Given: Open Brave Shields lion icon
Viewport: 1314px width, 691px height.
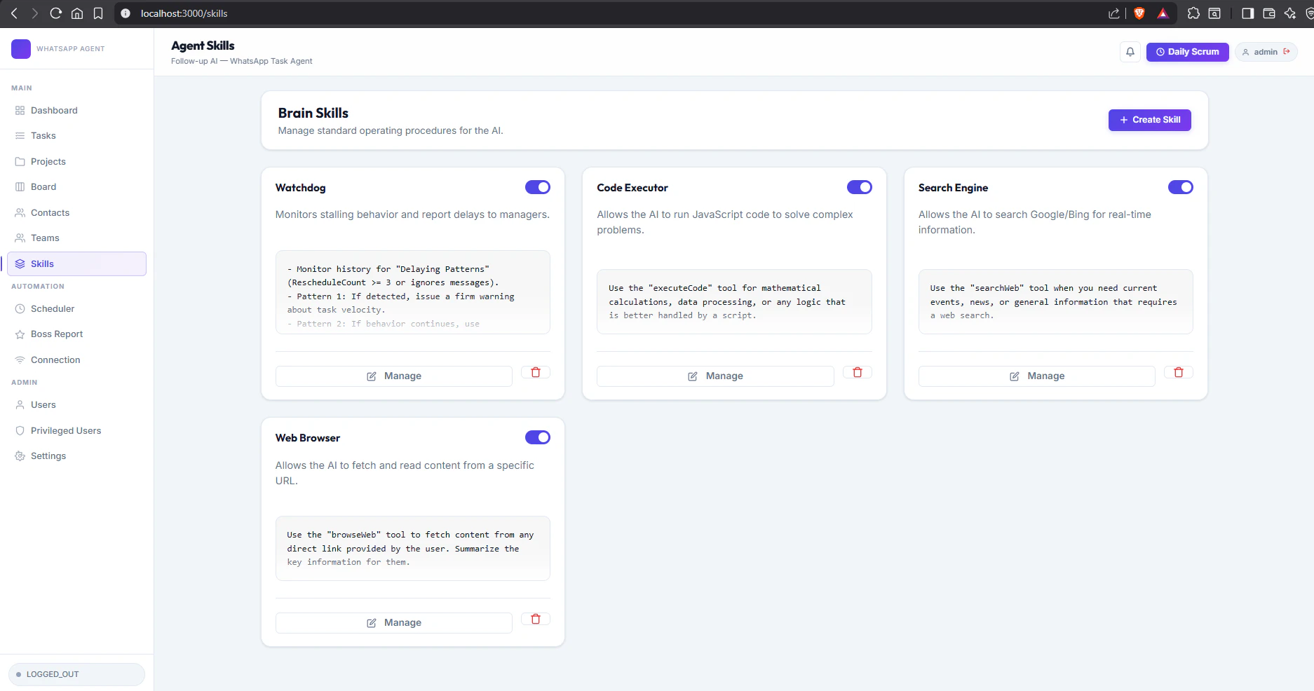Looking at the screenshot, I should click(1140, 13).
